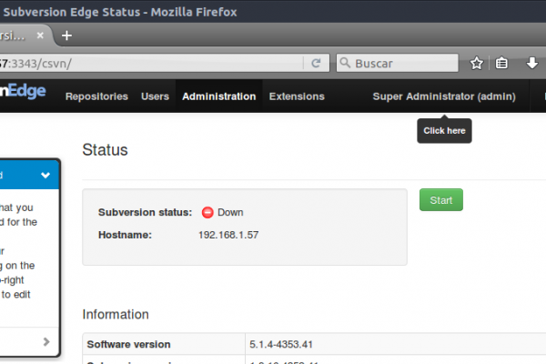Open the Extensions menu item
The height and width of the screenshot is (364, 546).
[x=297, y=96]
